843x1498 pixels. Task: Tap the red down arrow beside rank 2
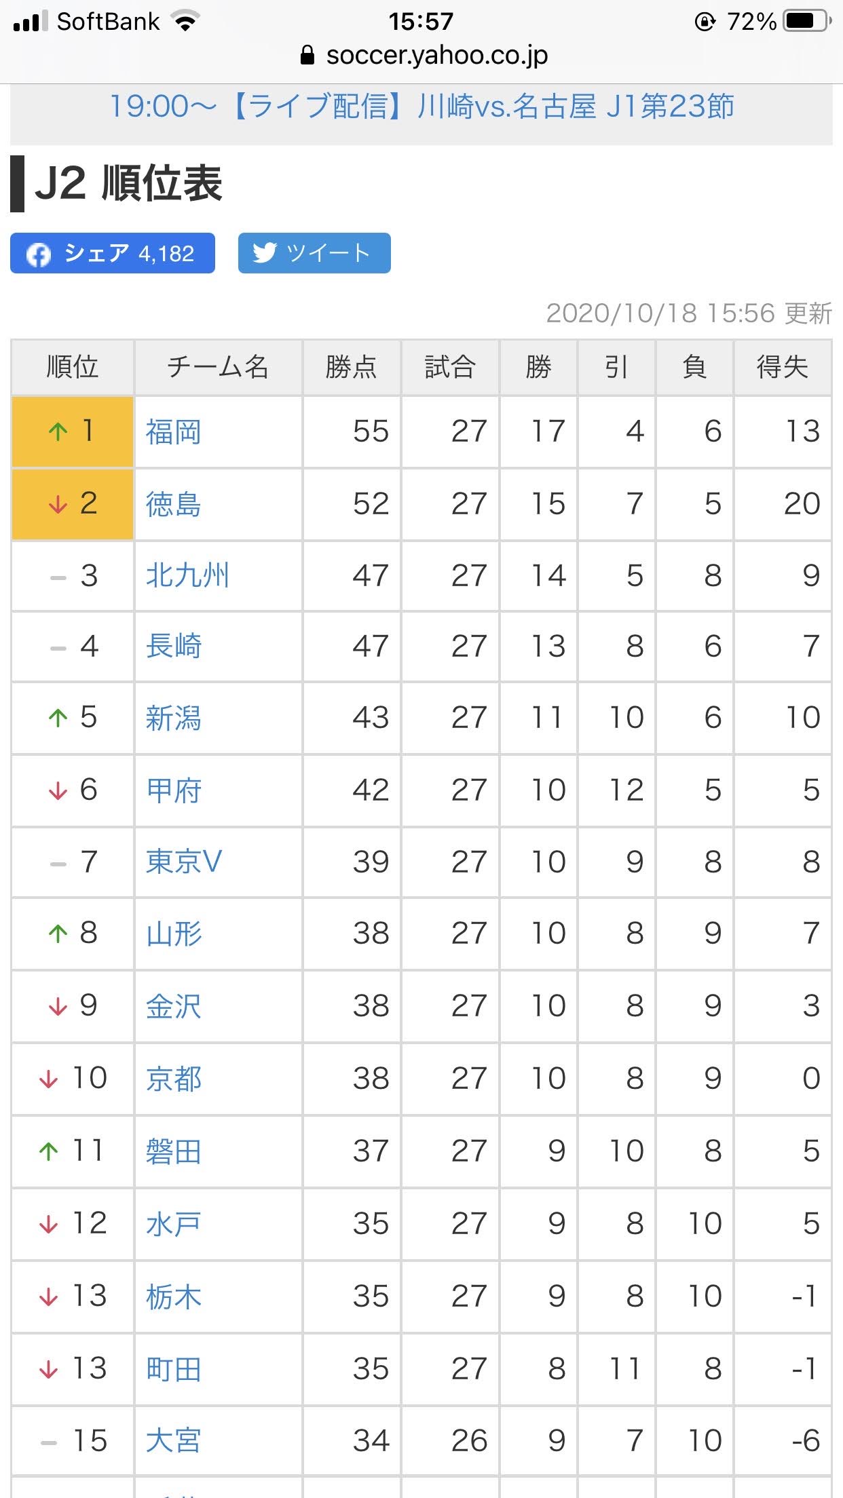[x=58, y=504]
